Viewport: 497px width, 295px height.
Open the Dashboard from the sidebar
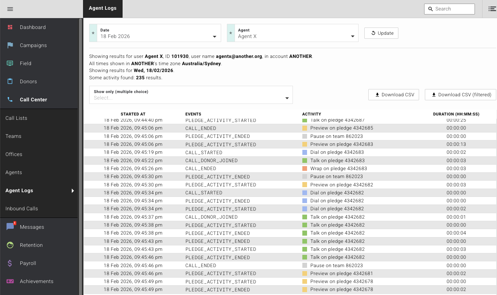click(x=33, y=27)
